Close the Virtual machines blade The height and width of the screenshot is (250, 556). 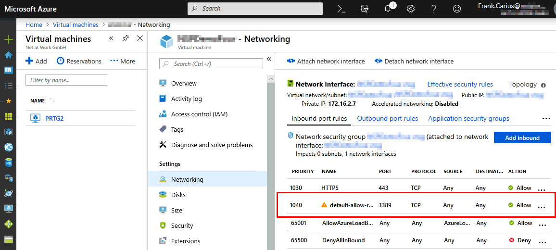pos(140,38)
